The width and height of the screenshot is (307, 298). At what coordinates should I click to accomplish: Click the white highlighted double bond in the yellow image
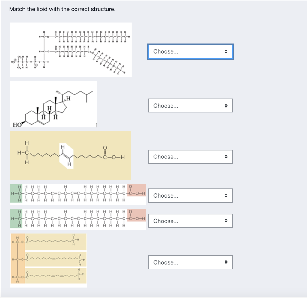point(67,156)
